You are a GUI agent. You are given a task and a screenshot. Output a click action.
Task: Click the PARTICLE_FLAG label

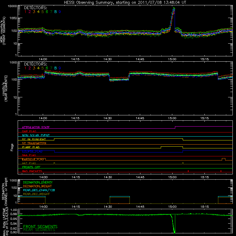[x=33, y=159]
